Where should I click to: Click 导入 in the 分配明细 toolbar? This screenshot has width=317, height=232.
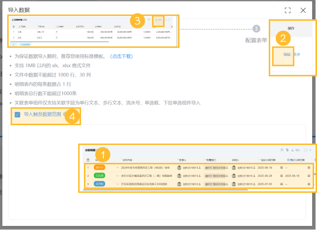point(296,150)
